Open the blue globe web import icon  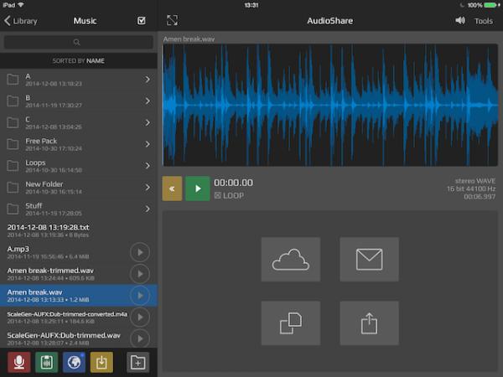74,362
